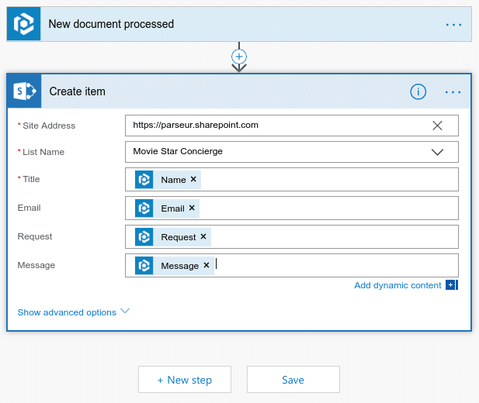Click the blue plus icon beside Add dynamic content
Viewport: 479px width, 403px height.
click(x=450, y=285)
